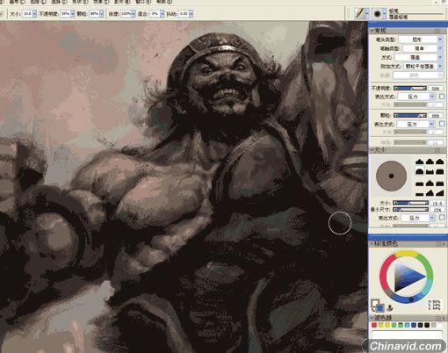Adjust the 颗粒 grain slider in panel
The width and height of the screenshot is (448, 353).
410,115
